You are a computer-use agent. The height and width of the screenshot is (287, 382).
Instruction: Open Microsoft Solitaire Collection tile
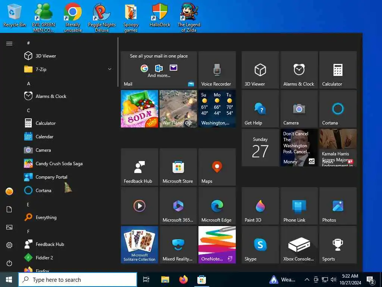click(x=140, y=244)
